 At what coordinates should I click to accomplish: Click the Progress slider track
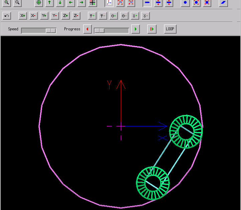coord(111,30)
